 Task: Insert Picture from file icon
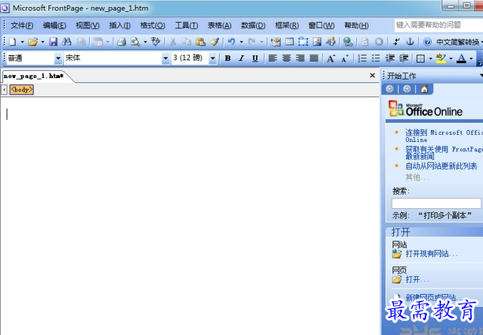click(317, 42)
